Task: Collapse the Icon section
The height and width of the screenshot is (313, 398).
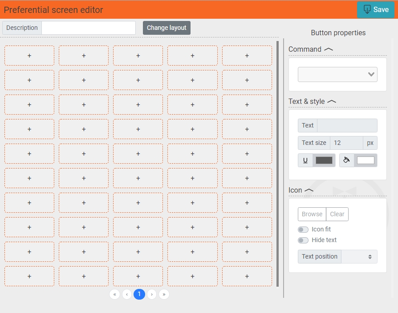Action: point(309,190)
